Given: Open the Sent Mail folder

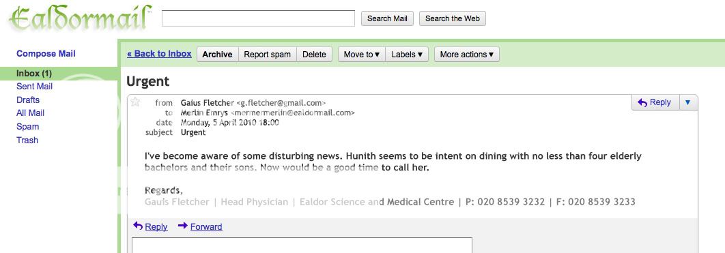Looking at the screenshot, I should tap(34, 87).
